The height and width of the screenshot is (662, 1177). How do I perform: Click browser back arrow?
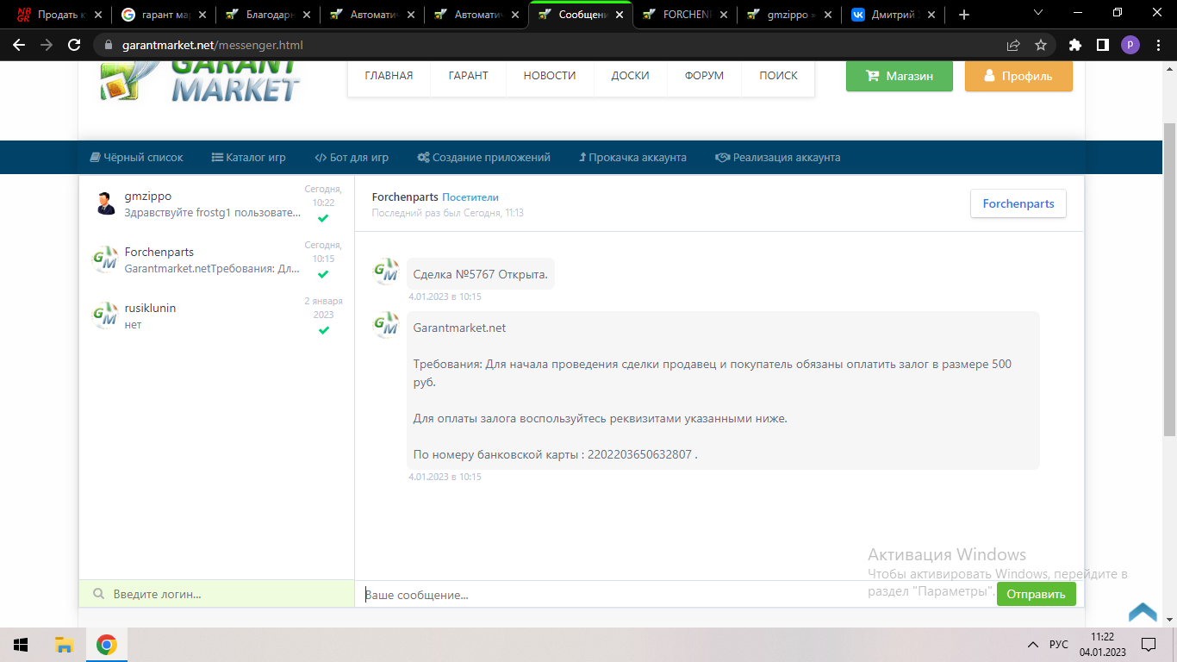(19, 45)
